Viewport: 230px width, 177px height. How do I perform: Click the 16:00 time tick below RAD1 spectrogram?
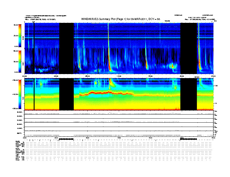[x=150, y=76]
